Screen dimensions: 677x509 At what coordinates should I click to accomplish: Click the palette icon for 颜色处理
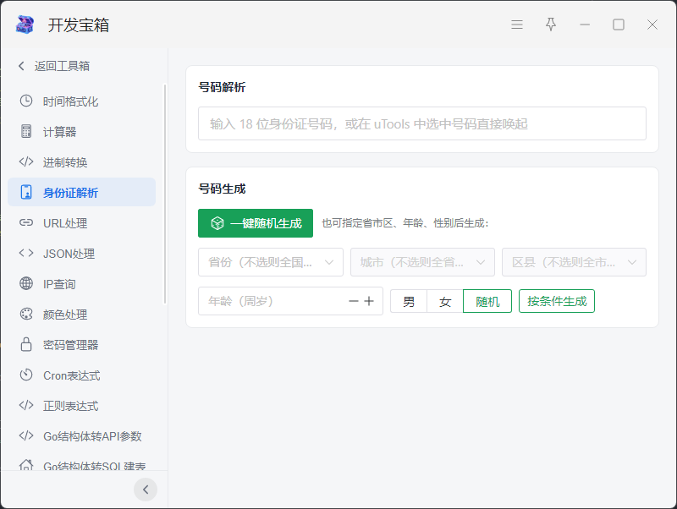tap(26, 314)
